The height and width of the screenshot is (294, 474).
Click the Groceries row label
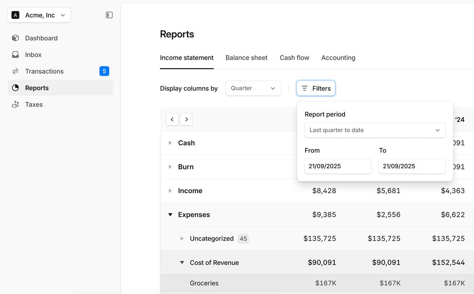click(x=204, y=283)
